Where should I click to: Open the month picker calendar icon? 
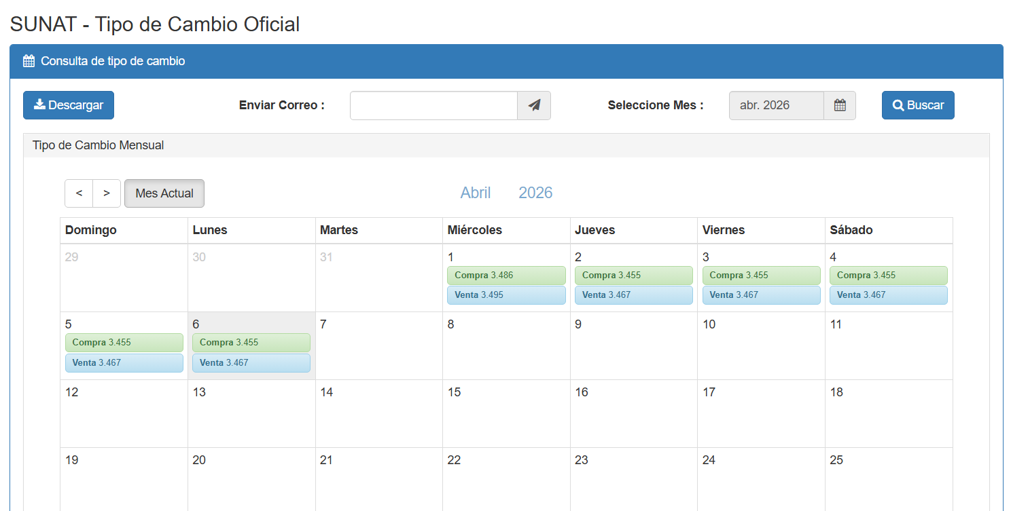click(x=840, y=105)
